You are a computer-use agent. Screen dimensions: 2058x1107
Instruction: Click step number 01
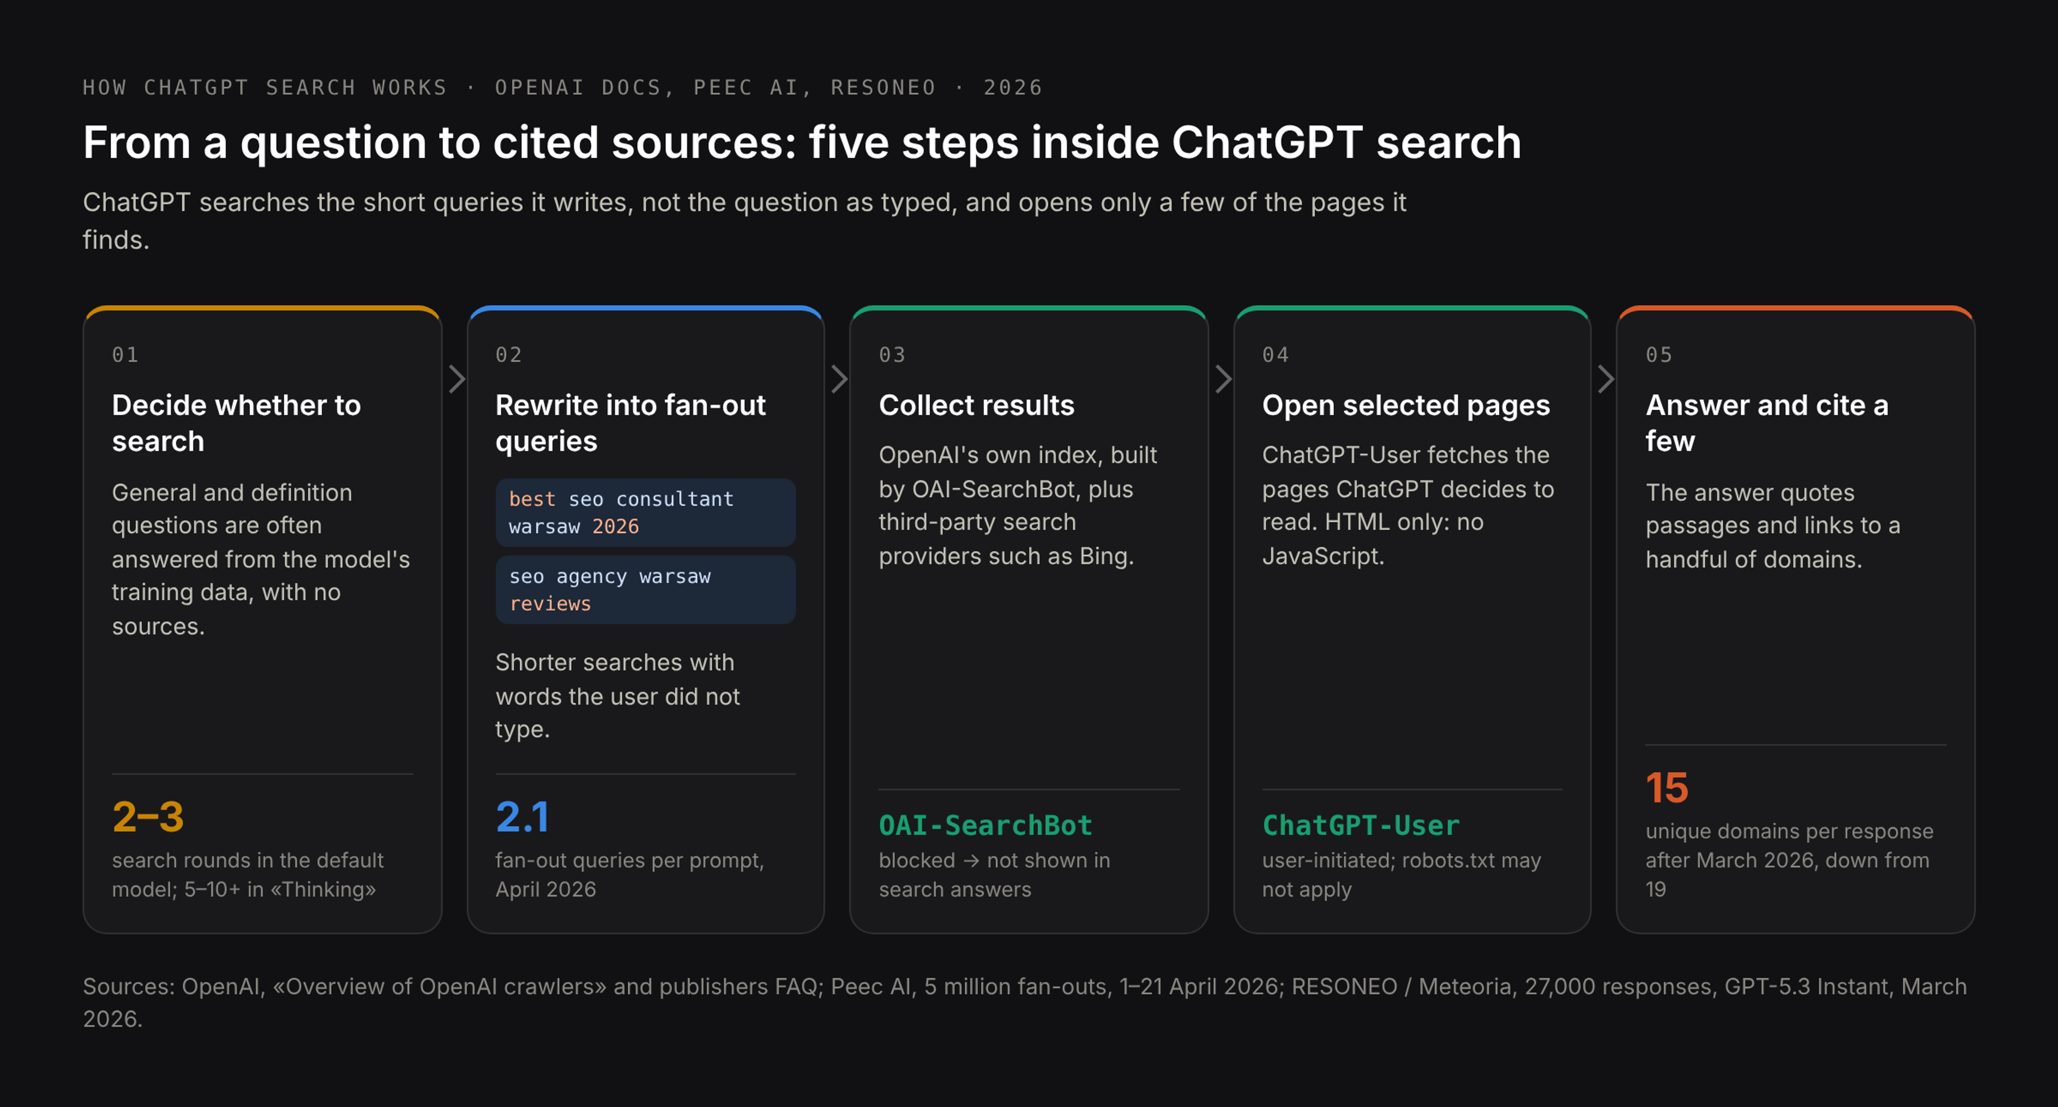coord(125,355)
